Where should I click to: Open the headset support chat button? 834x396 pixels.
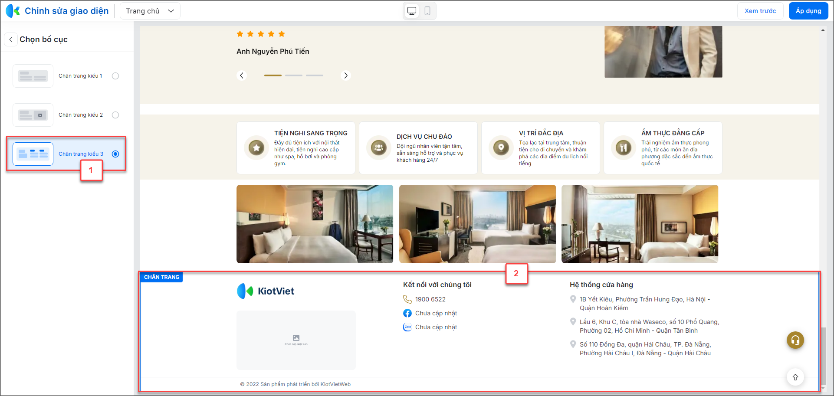tap(795, 340)
